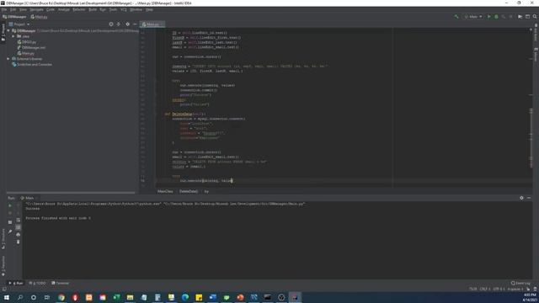Image resolution: width=539 pixels, height=303 pixels.
Task: Open the Terminal tool window button
Action: point(60,283)
